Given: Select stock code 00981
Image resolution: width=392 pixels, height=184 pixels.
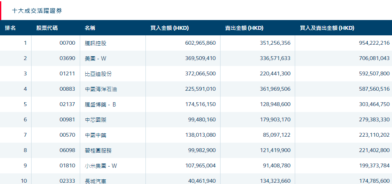Looking at the screenshot, I should (x=67, y=120).
